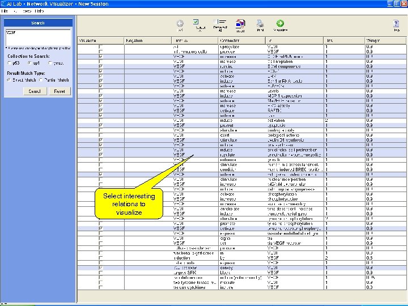Click the Invert selection toolbar icon
The height and width of the screenshot is (306, 408).
(x=240, y=24)
